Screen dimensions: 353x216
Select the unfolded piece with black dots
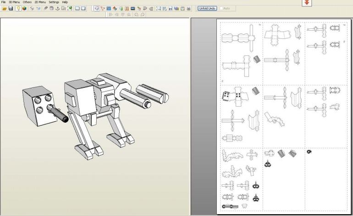tap(235, 96)
